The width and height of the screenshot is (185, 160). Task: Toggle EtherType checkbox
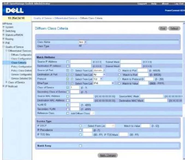pos(68,83)
